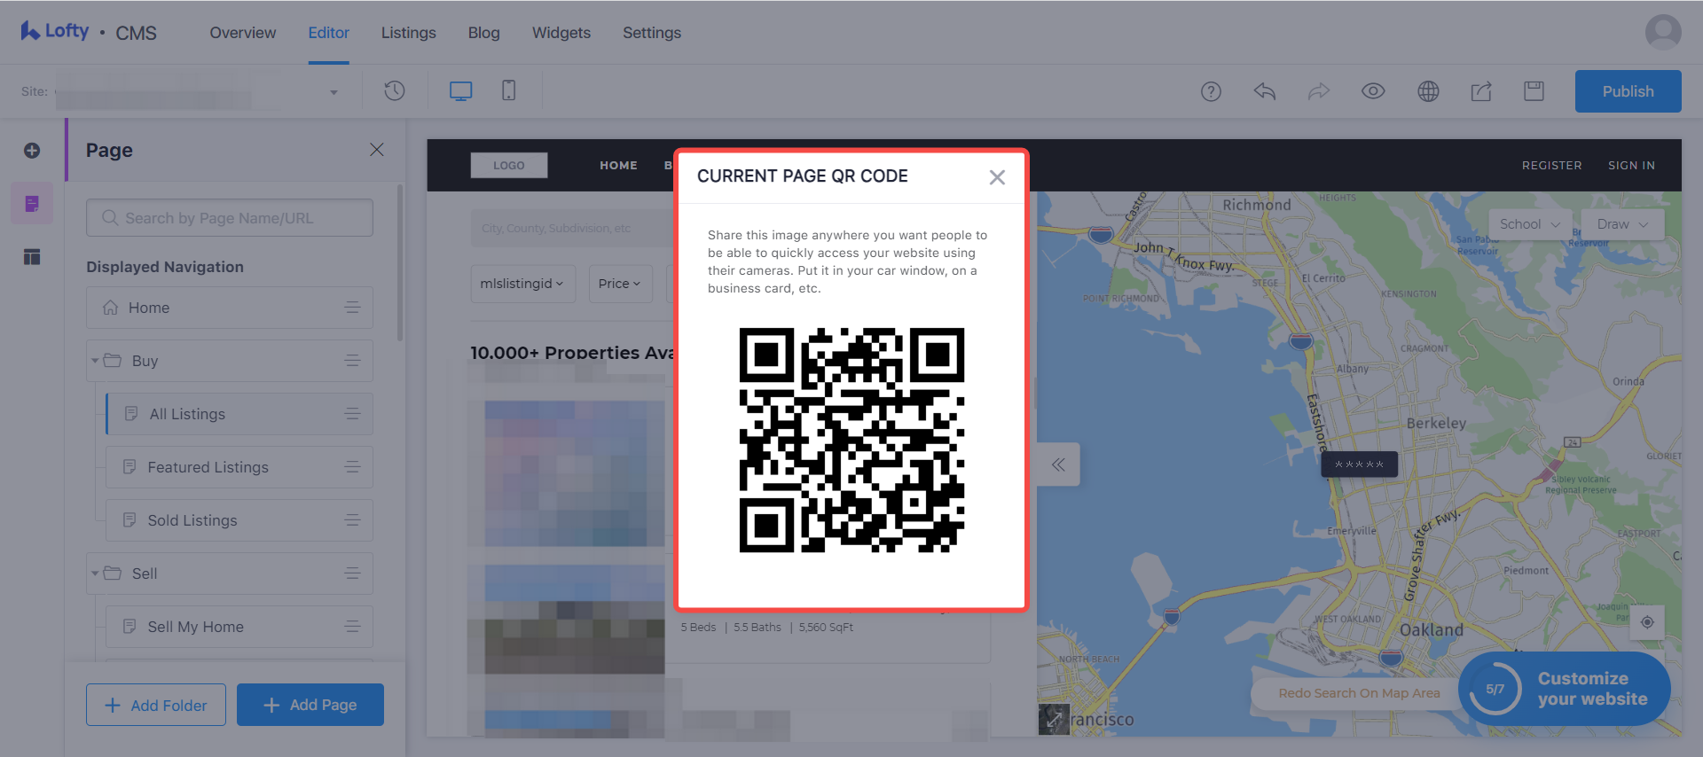This screenshot has height=757, width=1703.
Task: Expand map to fullscreen icon
Action: (x=1054, y=720)
